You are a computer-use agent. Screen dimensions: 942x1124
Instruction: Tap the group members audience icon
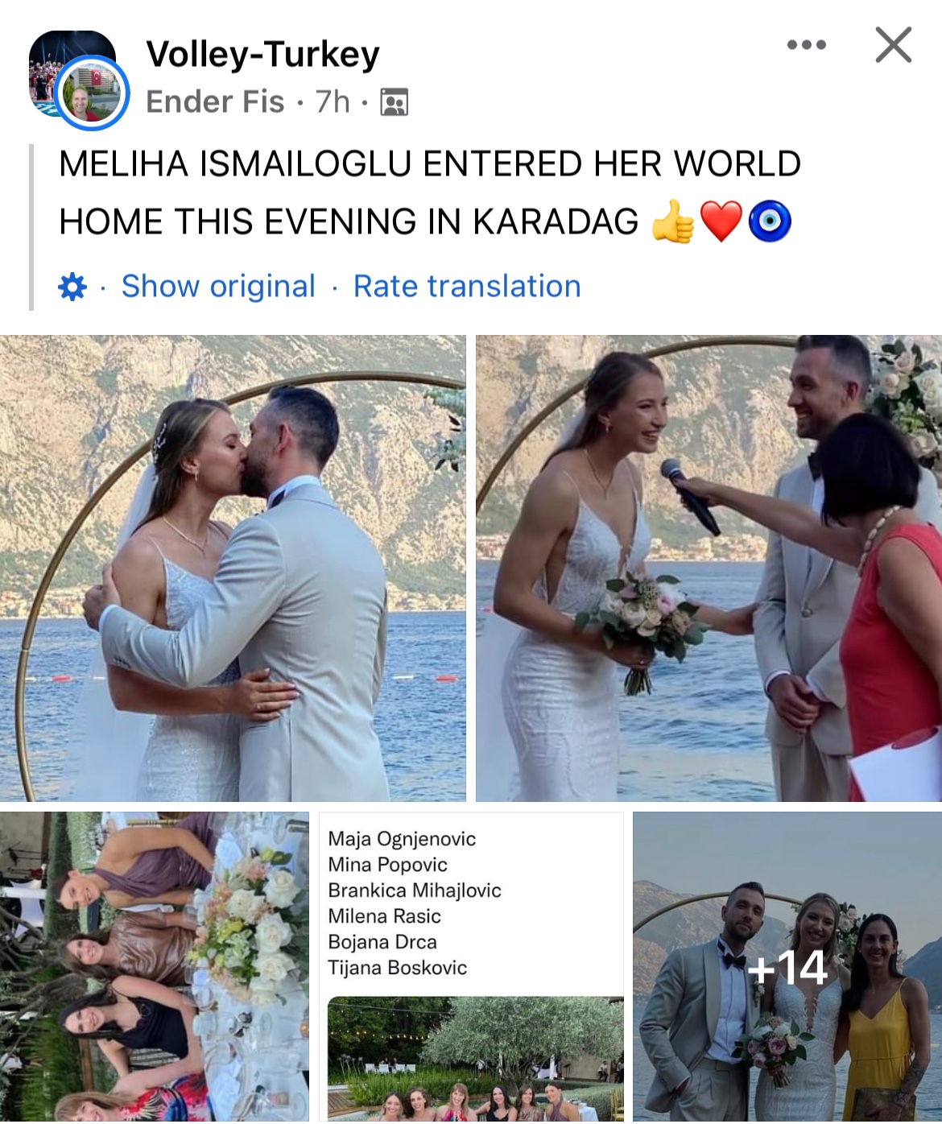click(394, 102)
